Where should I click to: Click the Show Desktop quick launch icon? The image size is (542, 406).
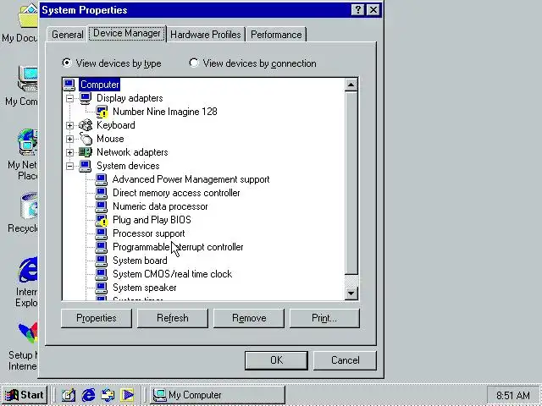click(69, 395)
